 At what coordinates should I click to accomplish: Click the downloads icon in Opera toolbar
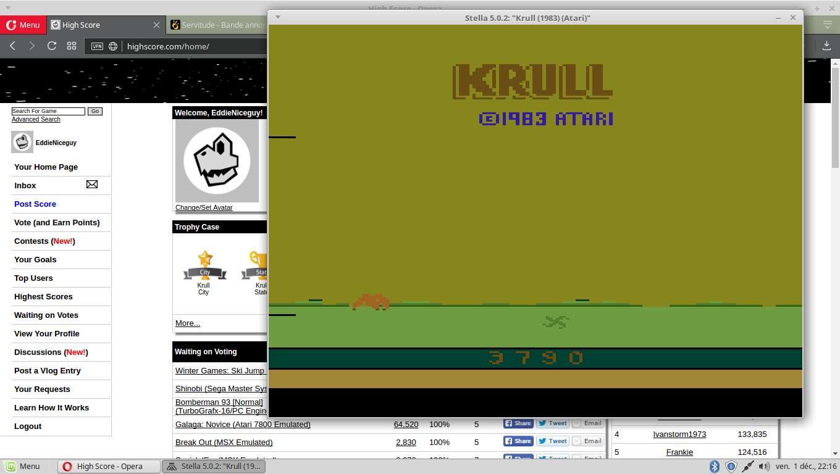[x=827, y=46]
